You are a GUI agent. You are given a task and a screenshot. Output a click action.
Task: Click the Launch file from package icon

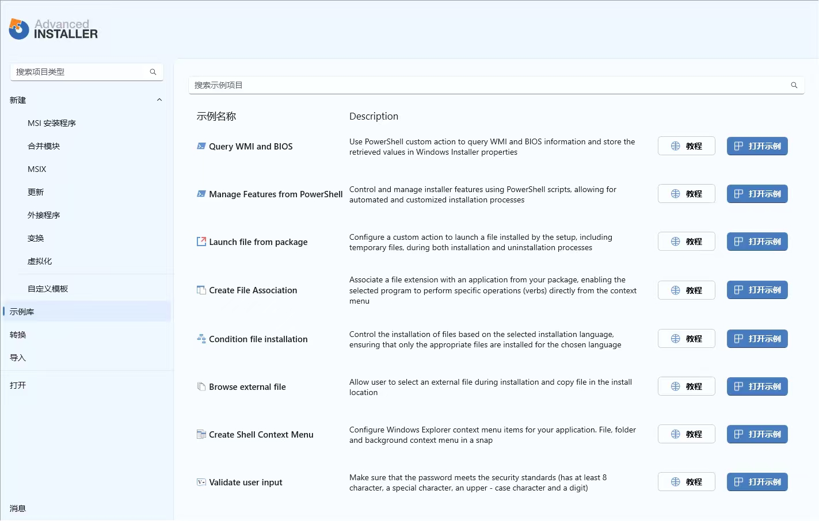201,242
